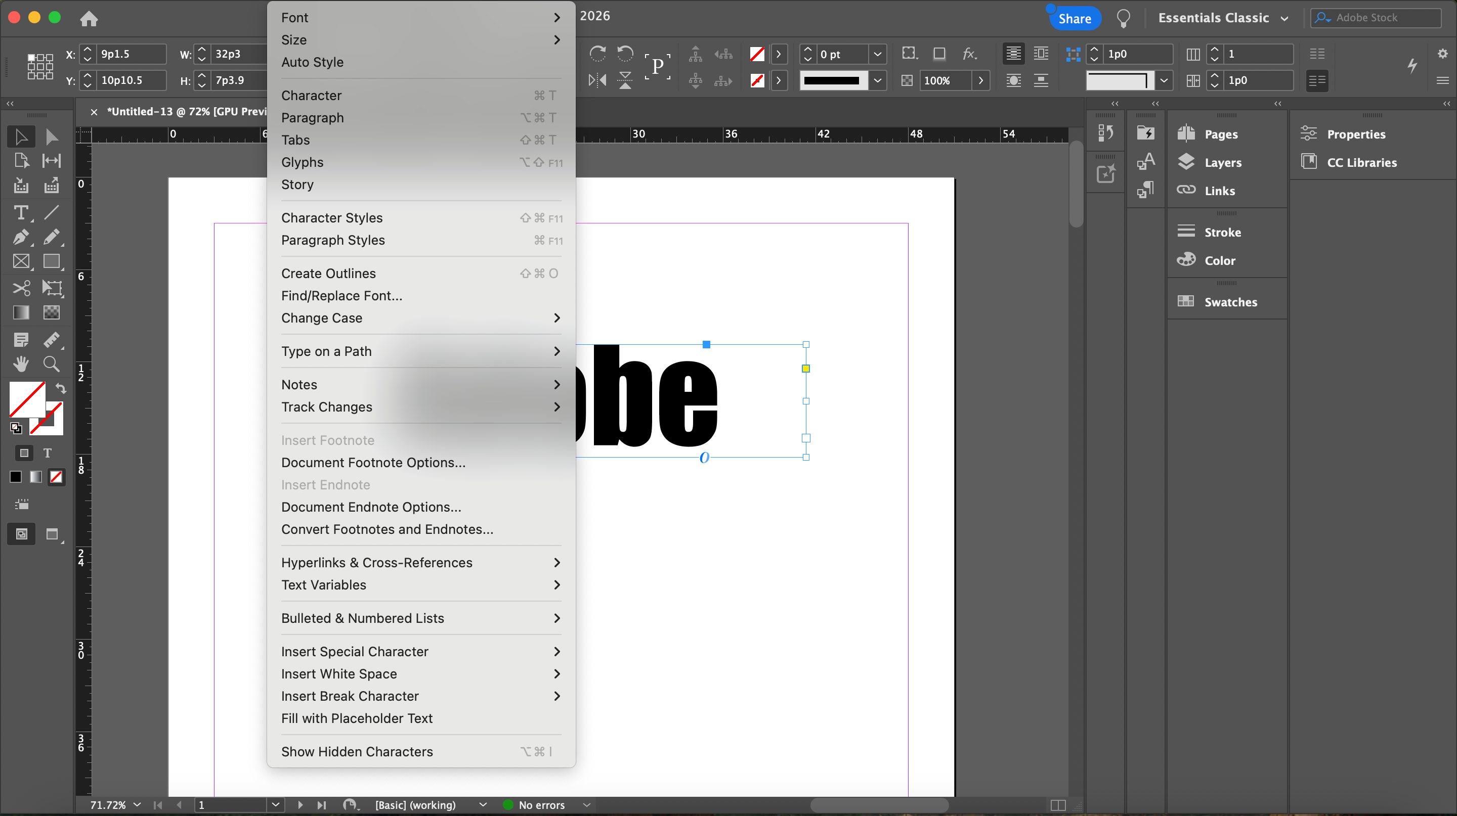Click the Share button
Image resolution: width=1457 pixels, height=816 pixels.
pyautogui.click(x=1074, y=18)
